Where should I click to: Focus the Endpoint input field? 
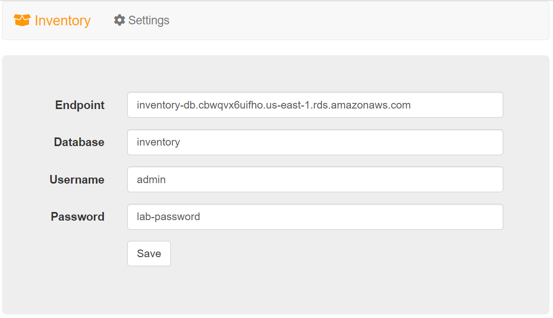point(315,105)
